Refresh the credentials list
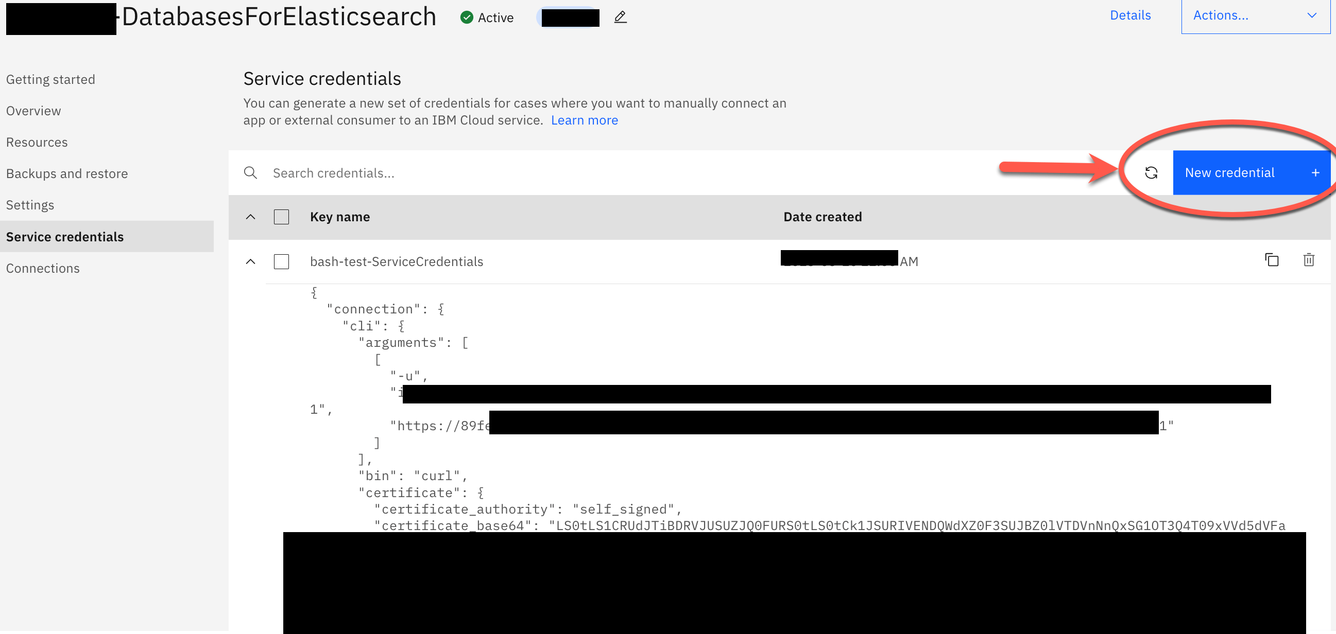Viewport: 1336px width, 634px height. 1152,172
